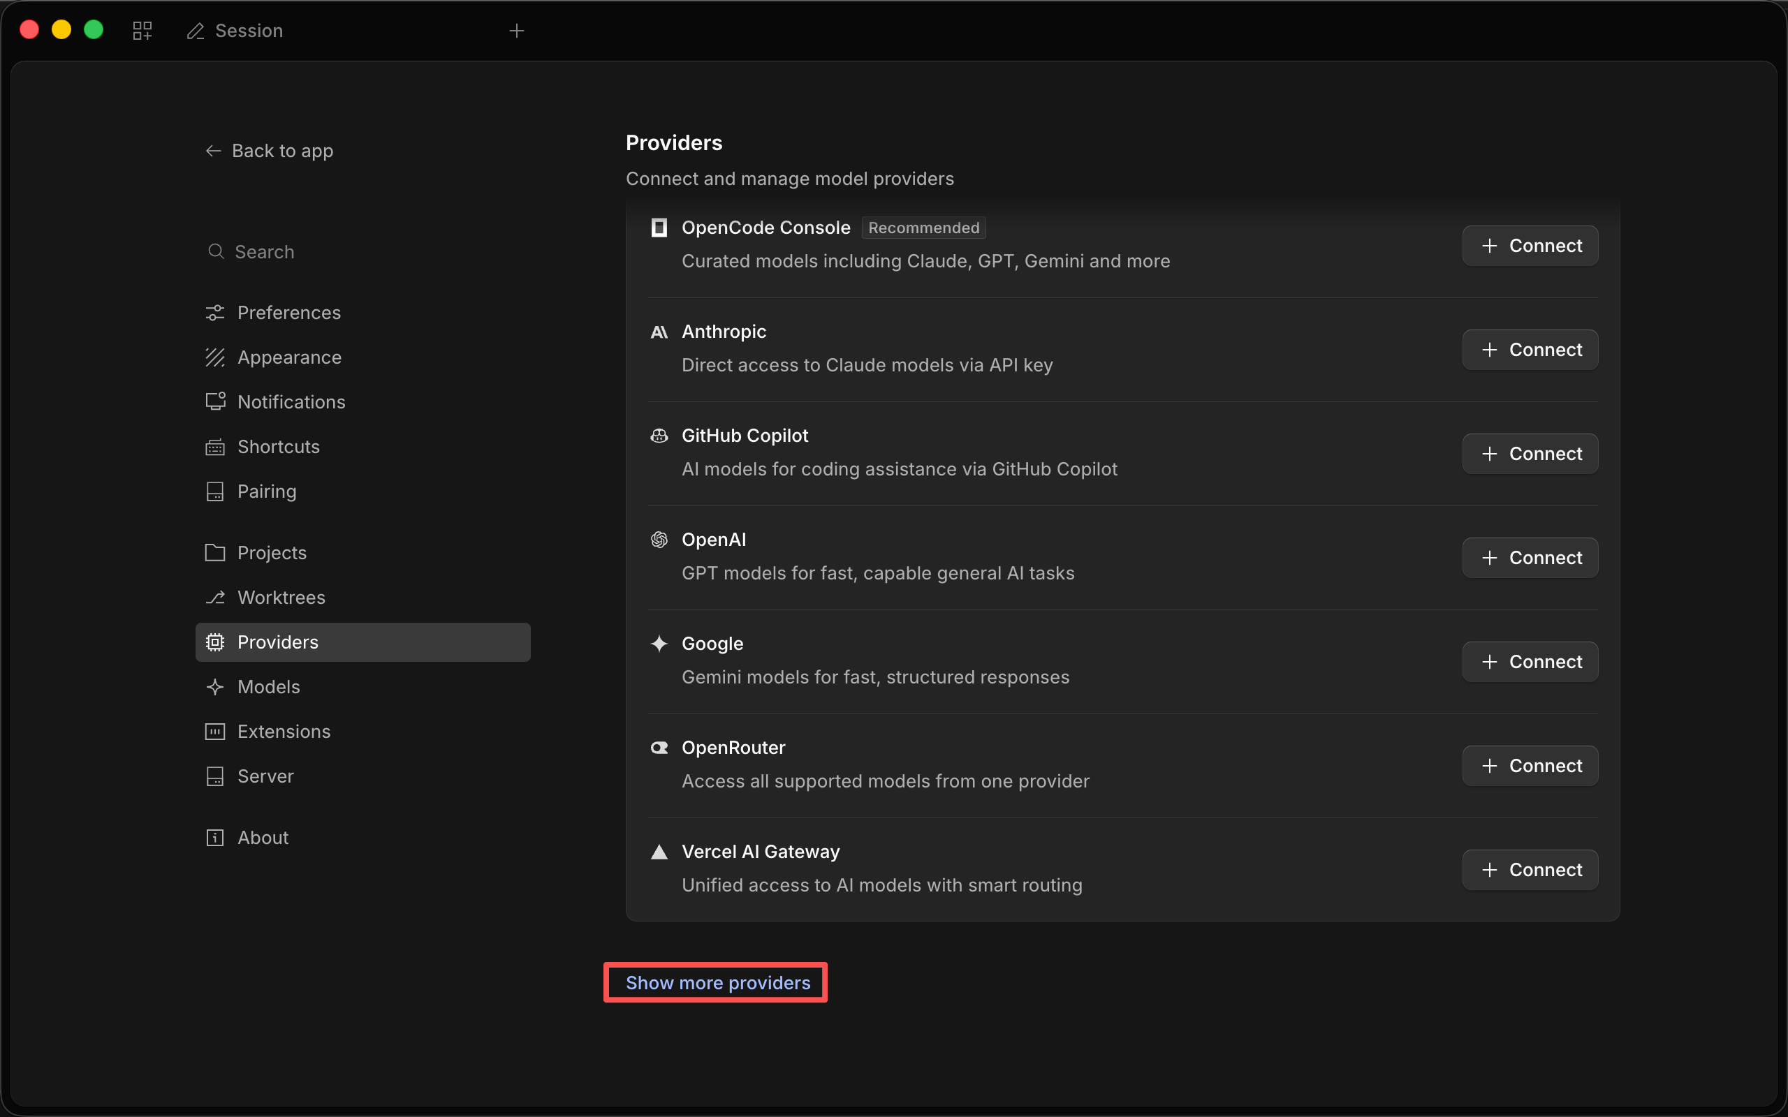1788x1117 pixels.
Task: Click the About info icon
Action: 215,838
